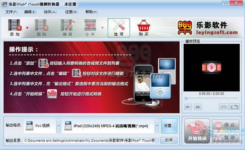The height and width of the screenshot is (150, 245).
Task: Click the 添加 (Add) film icon
Action: coord(15,25)
